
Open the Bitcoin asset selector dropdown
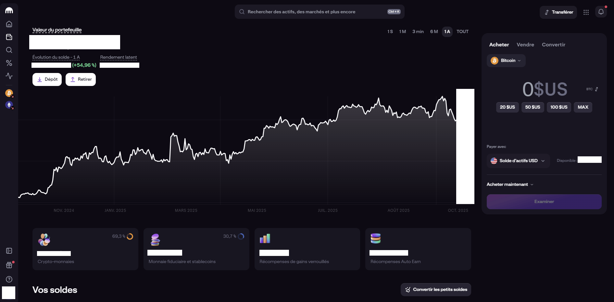point(506,60)
